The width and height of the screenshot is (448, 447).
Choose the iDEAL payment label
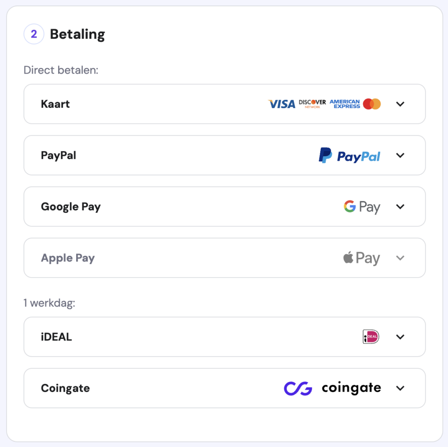(x=56, y=337)
